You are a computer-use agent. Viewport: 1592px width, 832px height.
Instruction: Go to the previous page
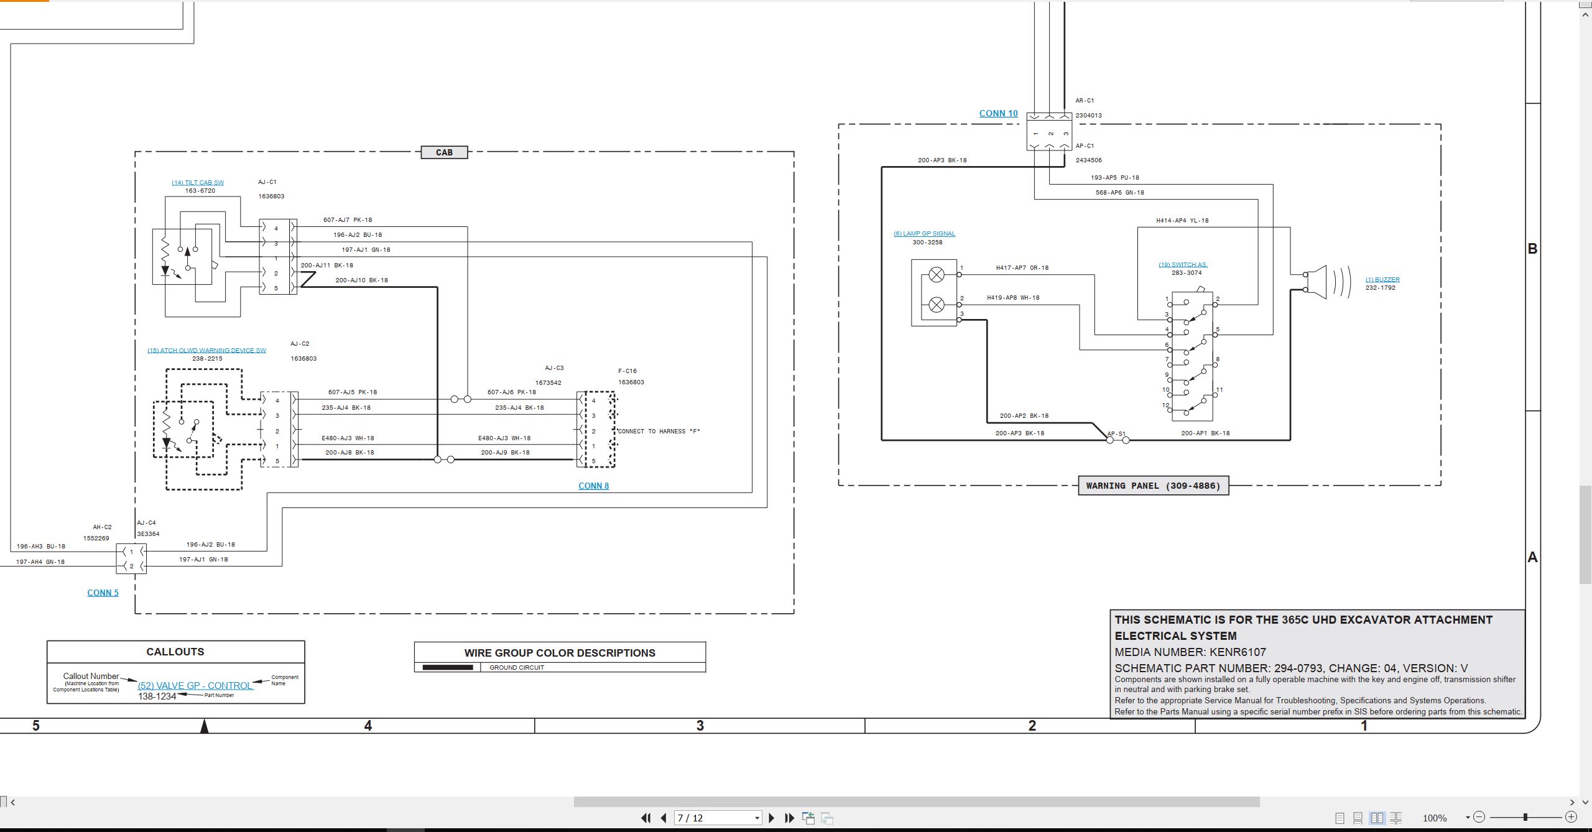(x=664, y=818)
